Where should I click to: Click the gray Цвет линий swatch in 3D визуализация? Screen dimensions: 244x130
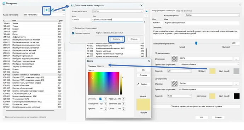pos(237,71)
